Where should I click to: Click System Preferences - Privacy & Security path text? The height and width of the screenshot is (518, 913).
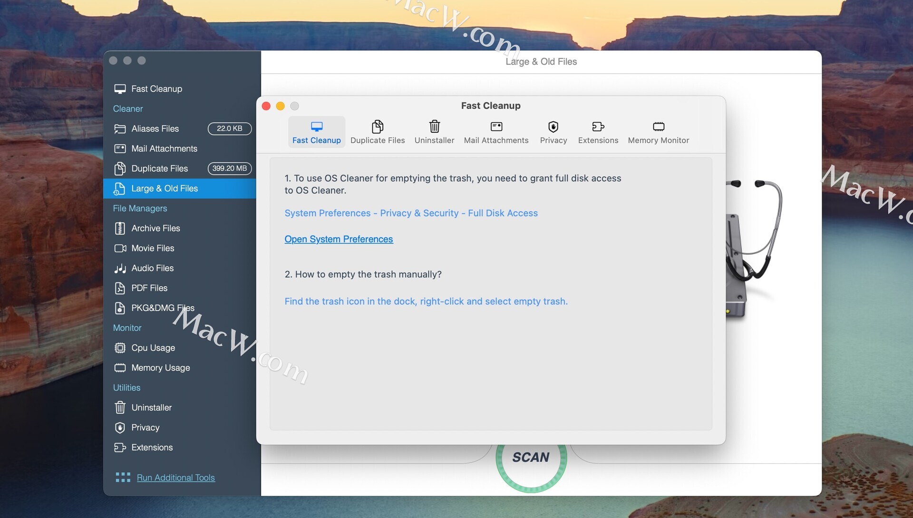pos(411,213)
